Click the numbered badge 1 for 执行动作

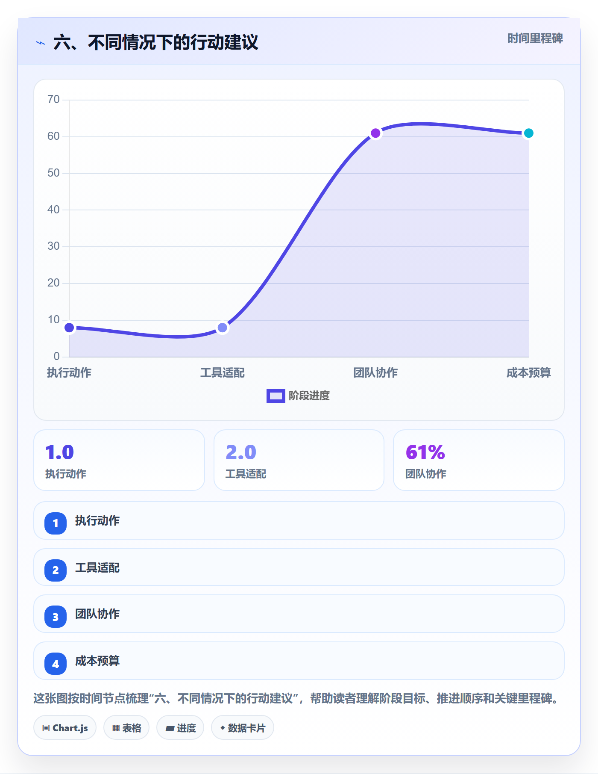pos(56,523)
